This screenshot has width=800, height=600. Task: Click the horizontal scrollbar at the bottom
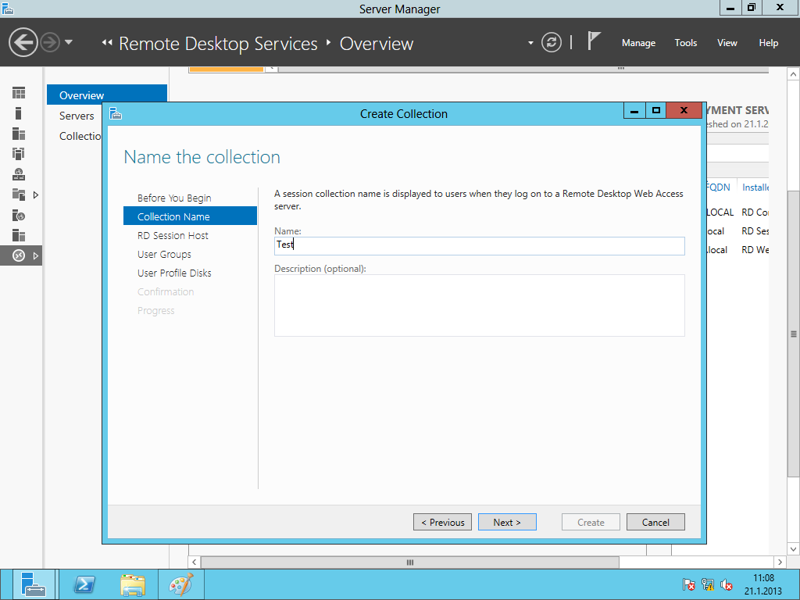[409, 562]
